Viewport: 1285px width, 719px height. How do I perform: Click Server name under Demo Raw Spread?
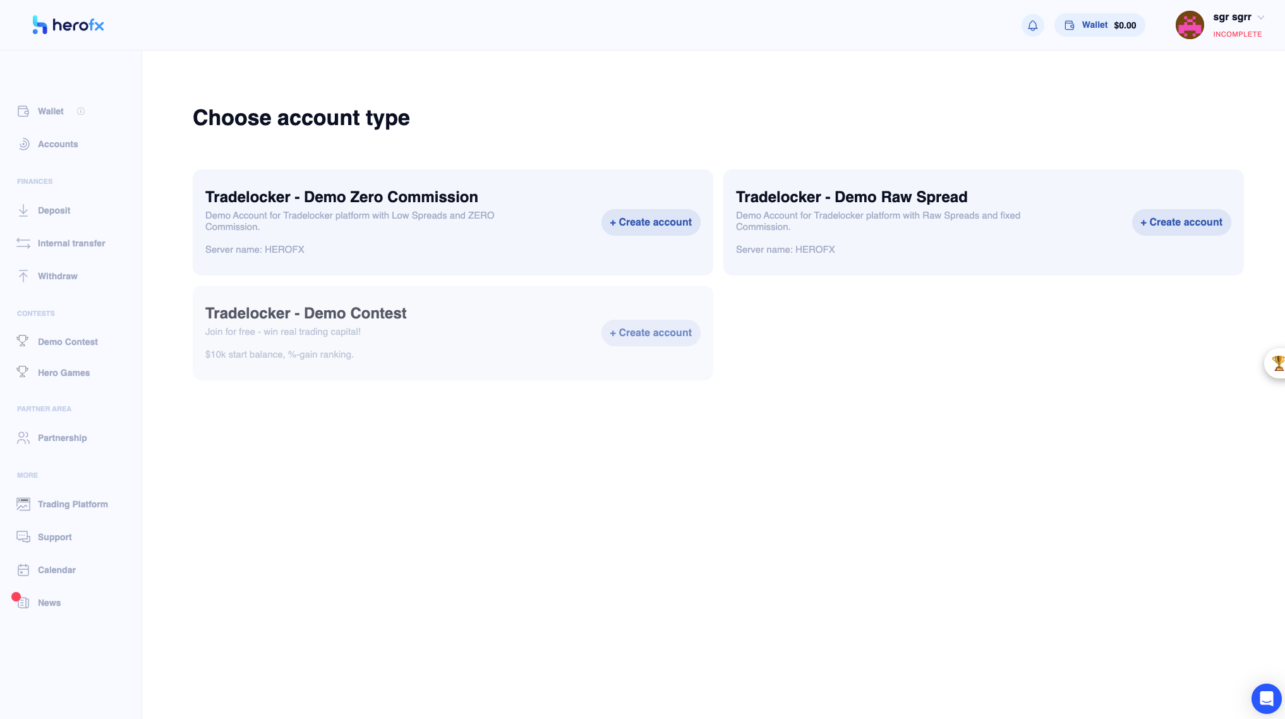(785, 250)
